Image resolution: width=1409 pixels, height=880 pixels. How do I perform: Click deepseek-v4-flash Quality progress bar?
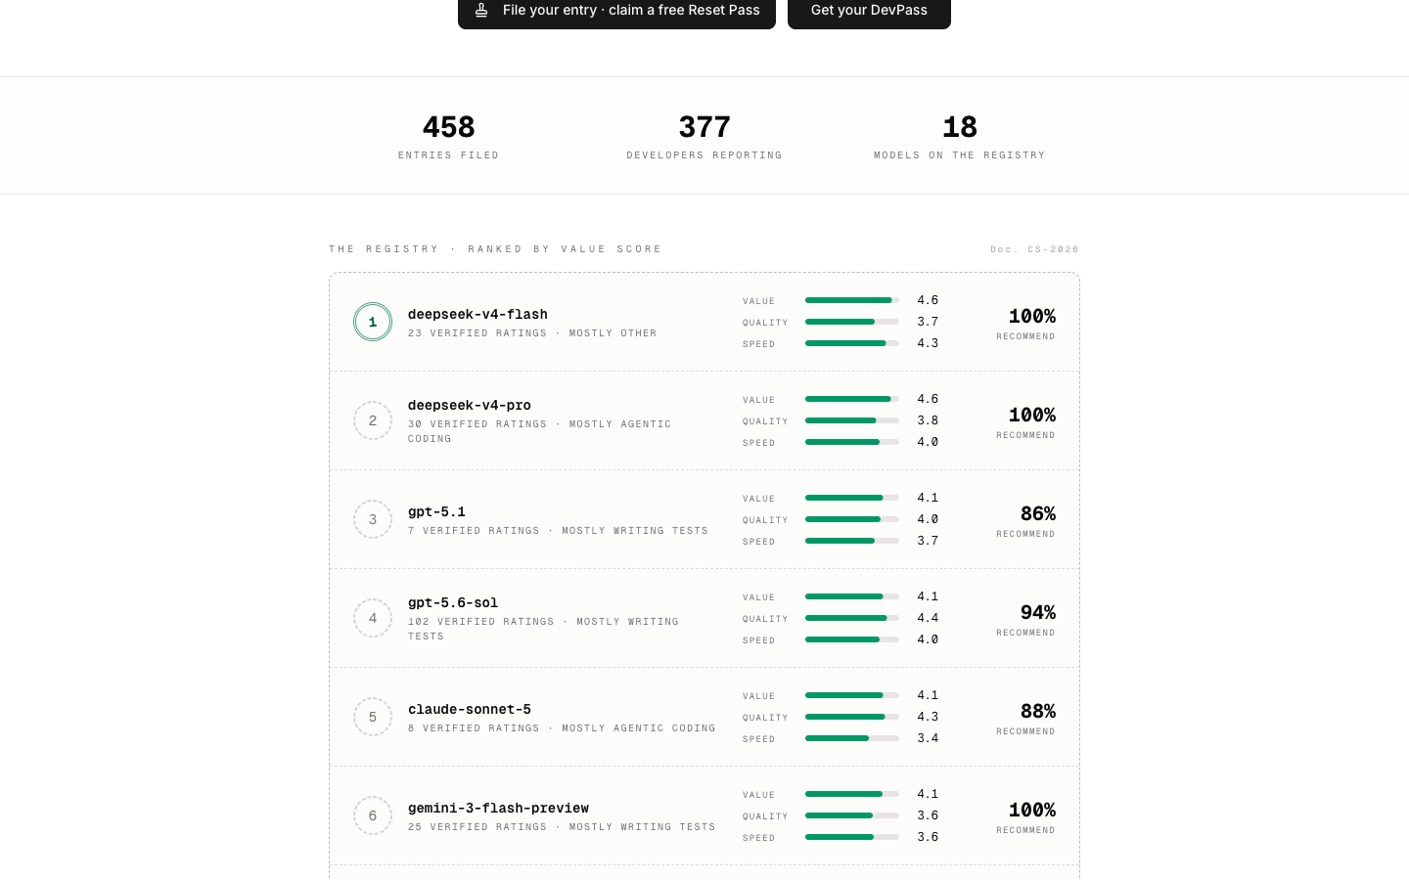(852, 322)
